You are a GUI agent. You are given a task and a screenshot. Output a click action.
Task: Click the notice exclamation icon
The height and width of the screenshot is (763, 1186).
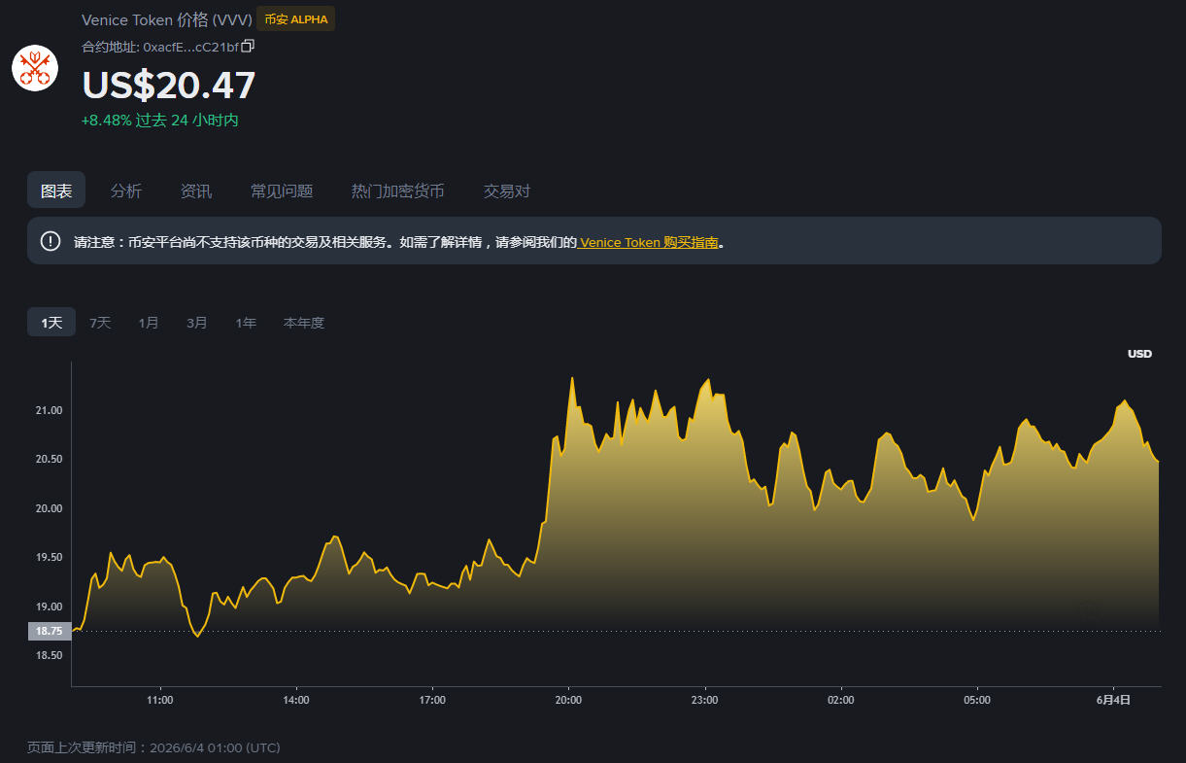pyautogui.click(x=51, y=241)
